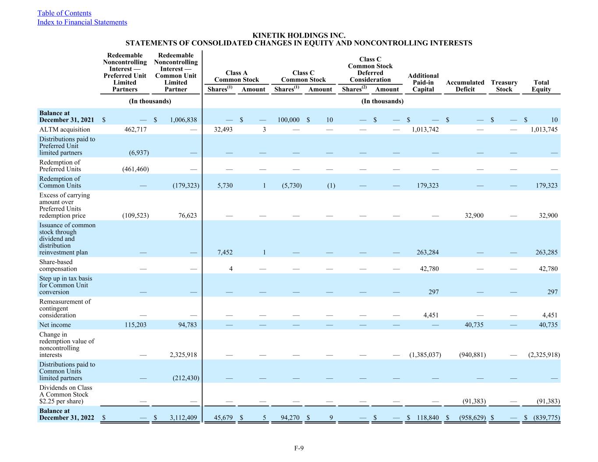This screenshot has height=462, width=598.
Task: Click the F-9 page number
Action: coord(299,448)
